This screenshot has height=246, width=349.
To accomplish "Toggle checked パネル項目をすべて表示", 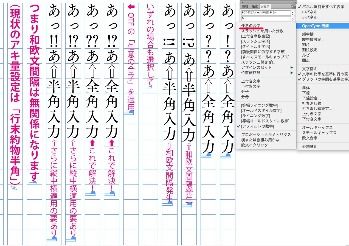I will (323, 7).
